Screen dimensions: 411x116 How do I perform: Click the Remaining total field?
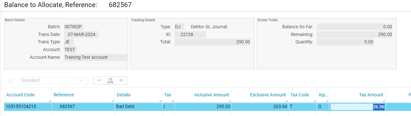pos(354,34)
